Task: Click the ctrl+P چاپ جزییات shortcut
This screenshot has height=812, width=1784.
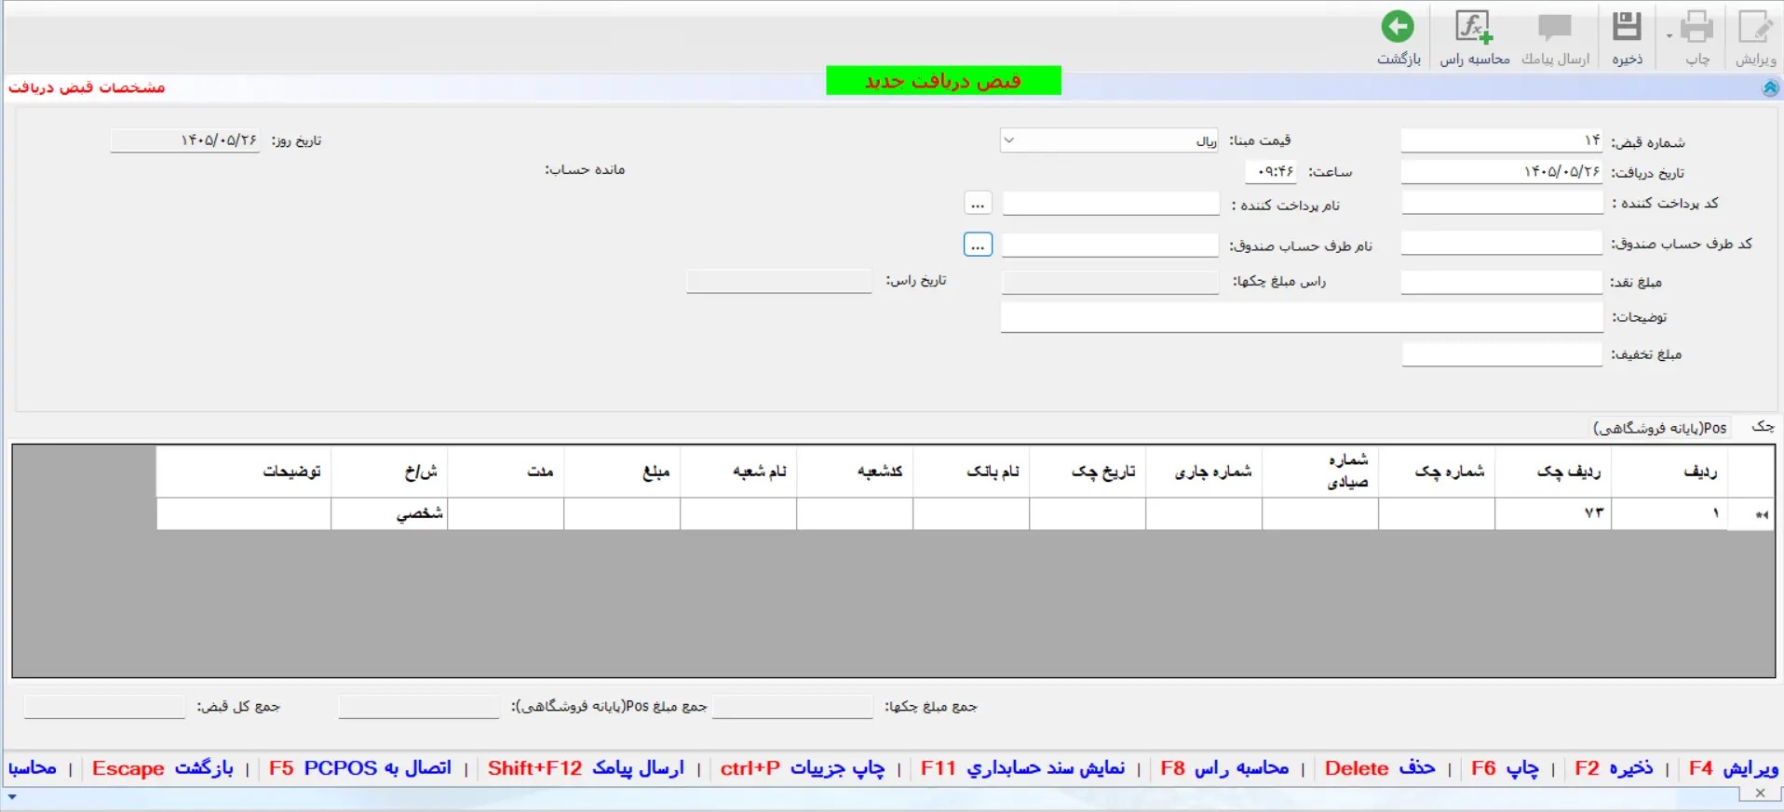Action: pos(802,768)
